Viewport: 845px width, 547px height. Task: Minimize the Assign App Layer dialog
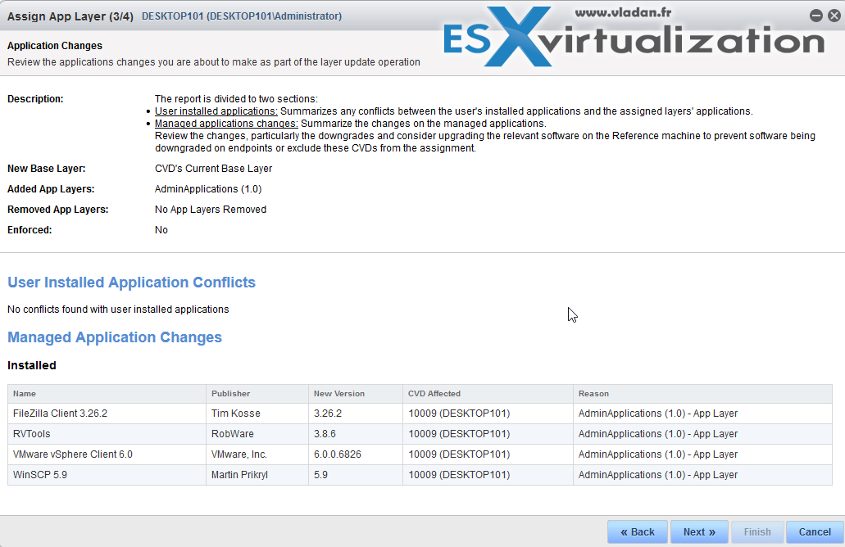(815, 16)
